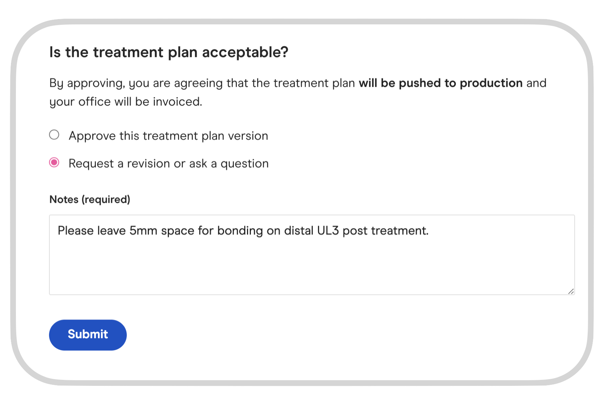Click the label text Approve this treatment plan version
605x400 pixels.
click(x=169, y=135)
